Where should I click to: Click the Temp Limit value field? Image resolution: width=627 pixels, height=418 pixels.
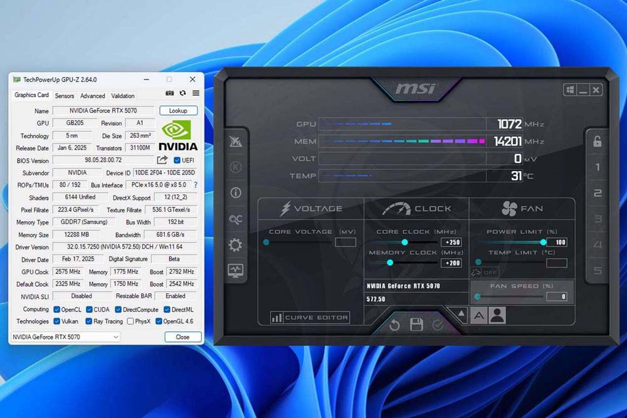[557, 263]
